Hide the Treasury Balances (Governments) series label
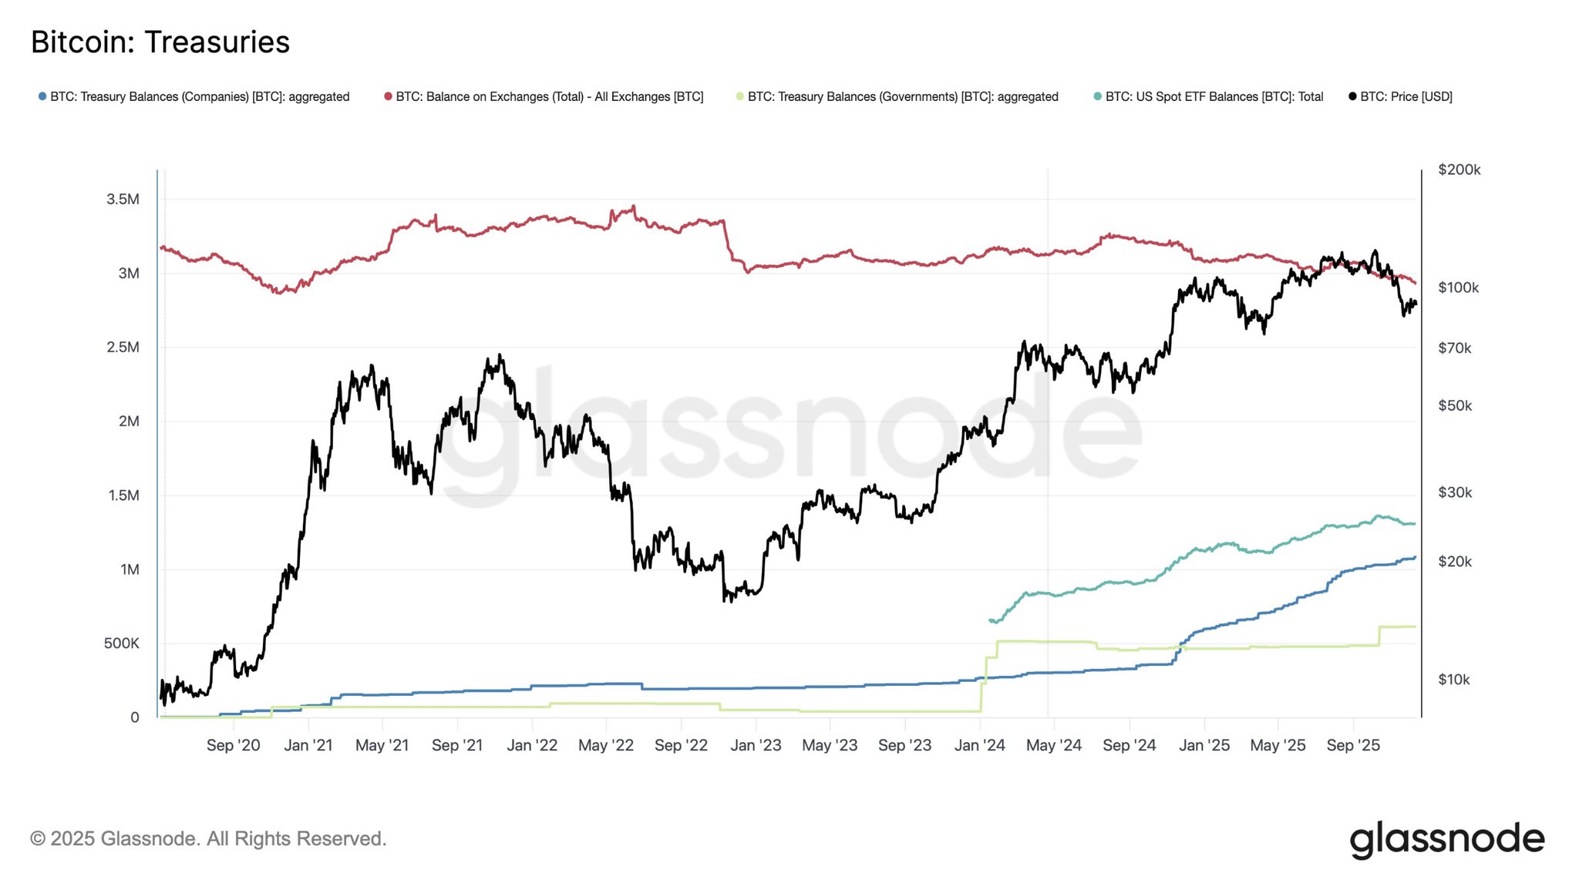Screen dimensions: 1579x880 (903, 97)
